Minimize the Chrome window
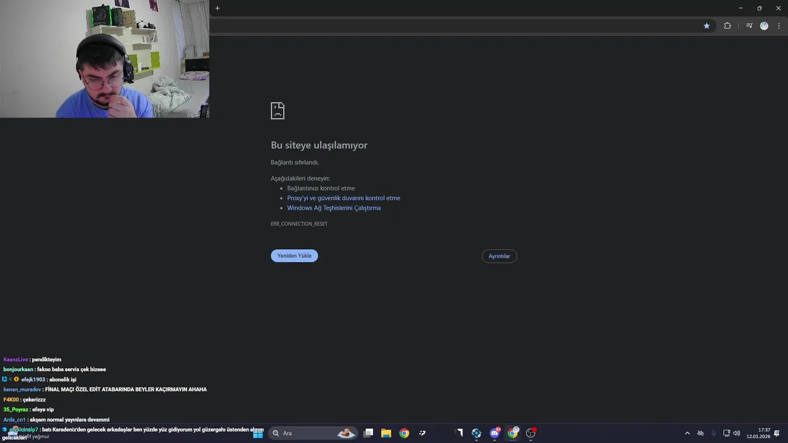The height and width of the screenshot is (443, 788). pos(741,8)
